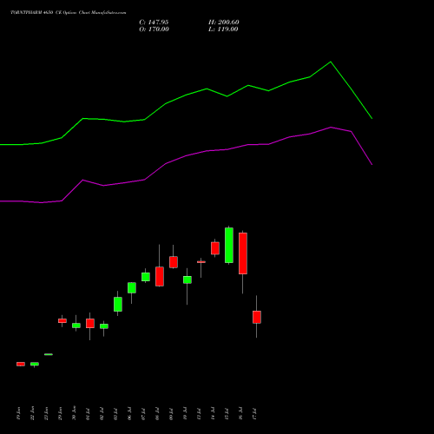
Task: Select the green candle for 03 Jul
Action: click(118, 304)
